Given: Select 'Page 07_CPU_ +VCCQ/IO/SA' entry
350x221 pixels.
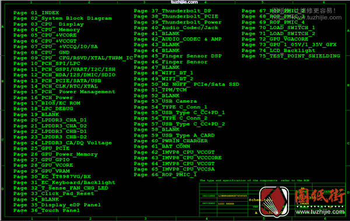Looking at the screenshot, I should click(x=55, y=47).
